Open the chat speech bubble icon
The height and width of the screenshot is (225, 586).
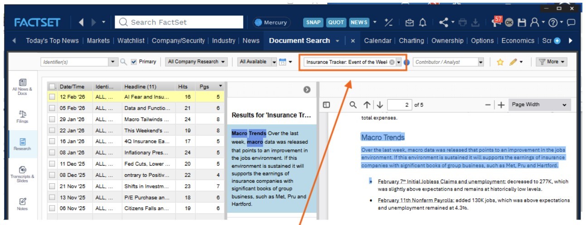pos(571,22)
